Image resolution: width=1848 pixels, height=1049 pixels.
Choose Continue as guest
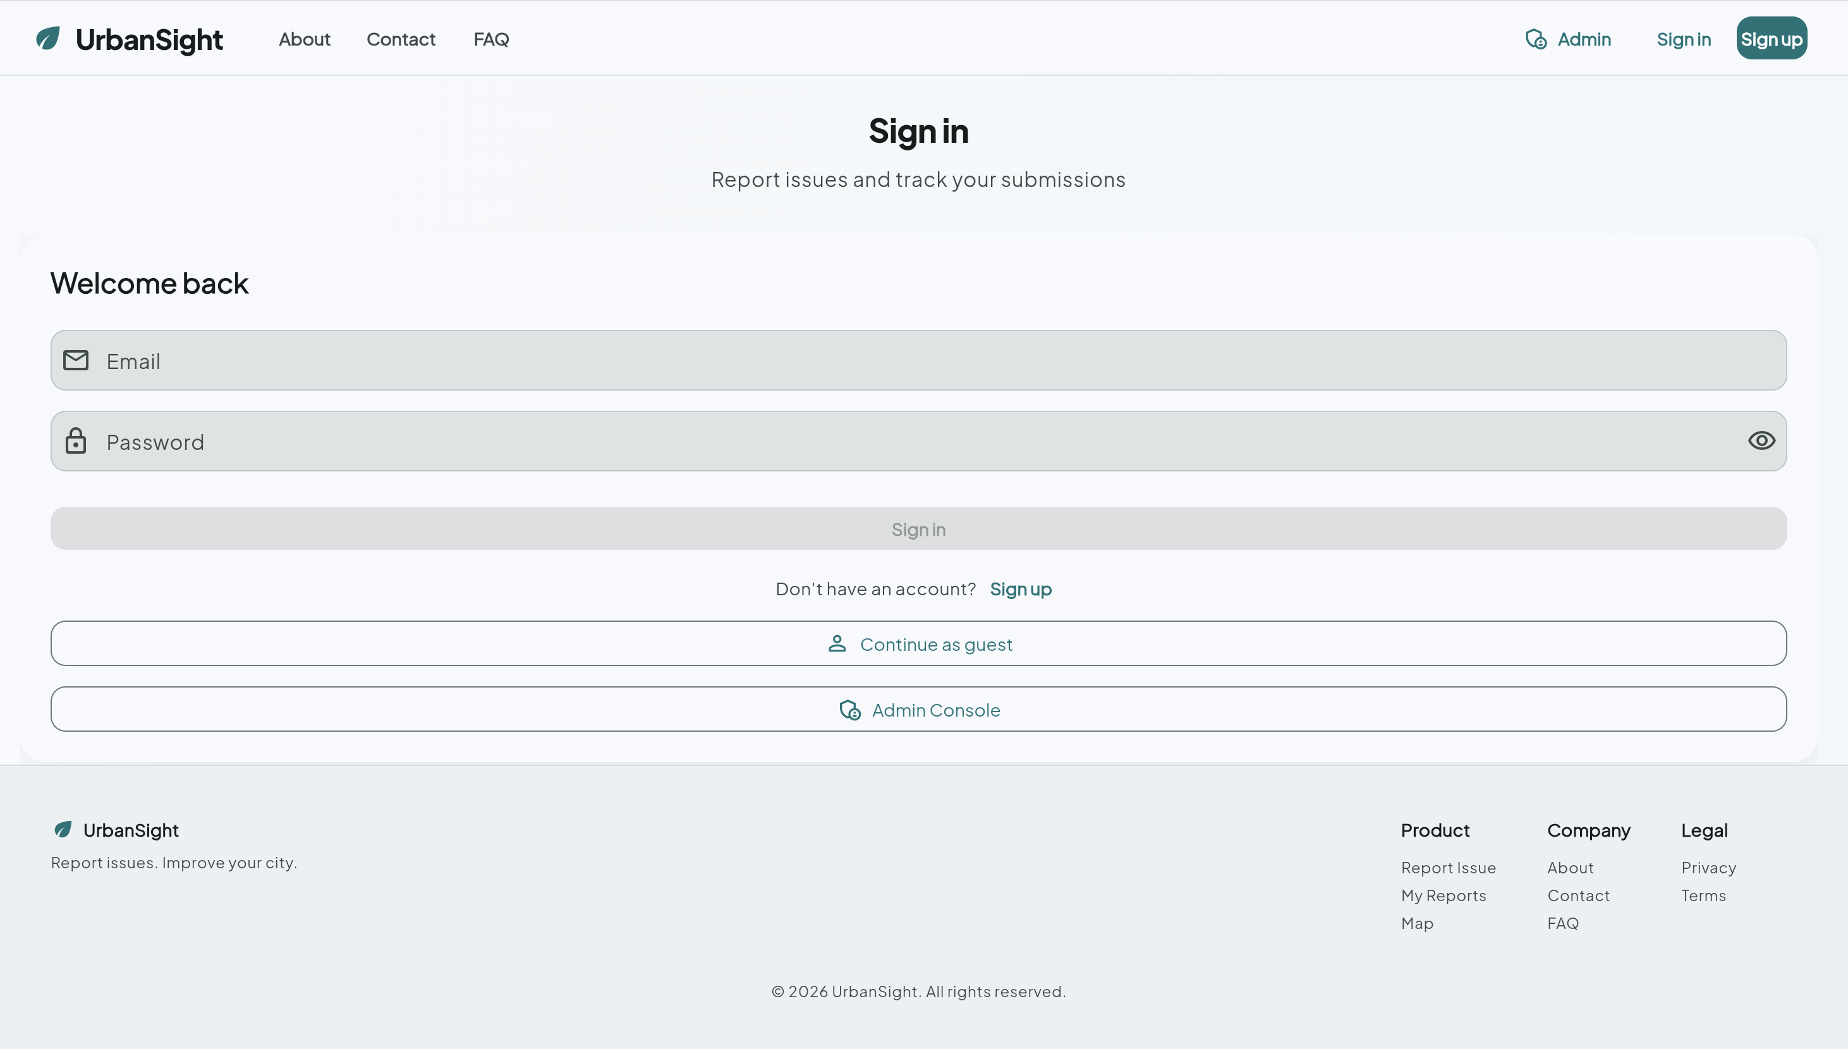pos(936,643)
